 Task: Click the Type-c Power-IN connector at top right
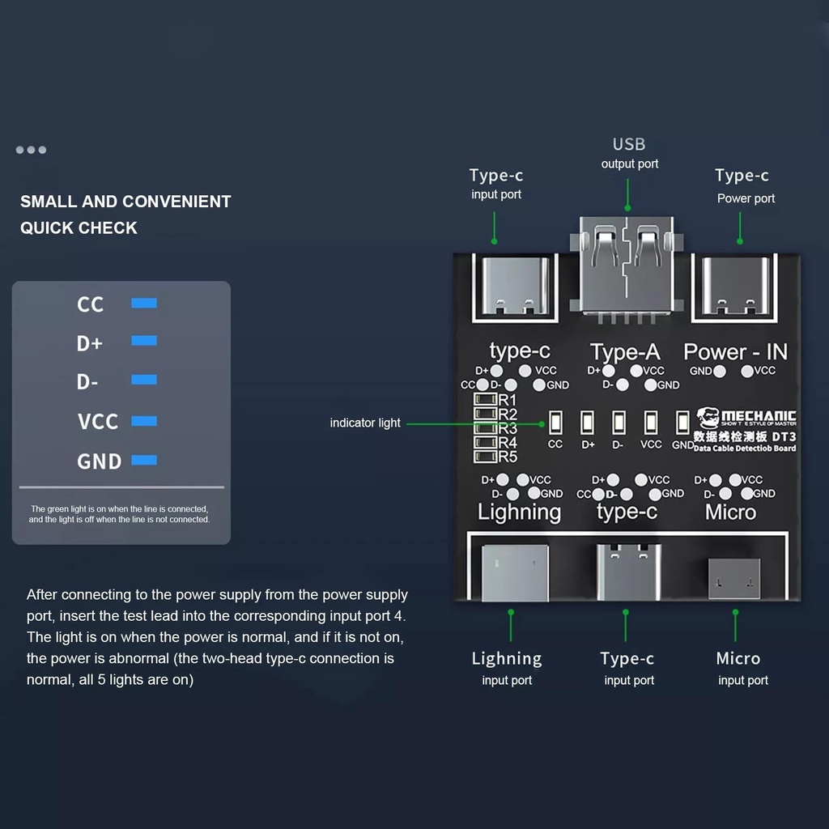coord(735,286)
